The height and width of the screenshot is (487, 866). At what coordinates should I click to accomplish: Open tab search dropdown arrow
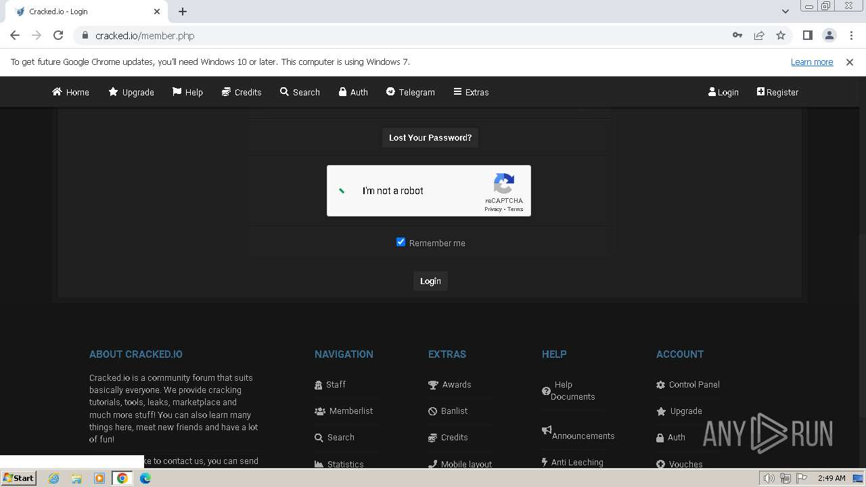(x=785, y=11)
